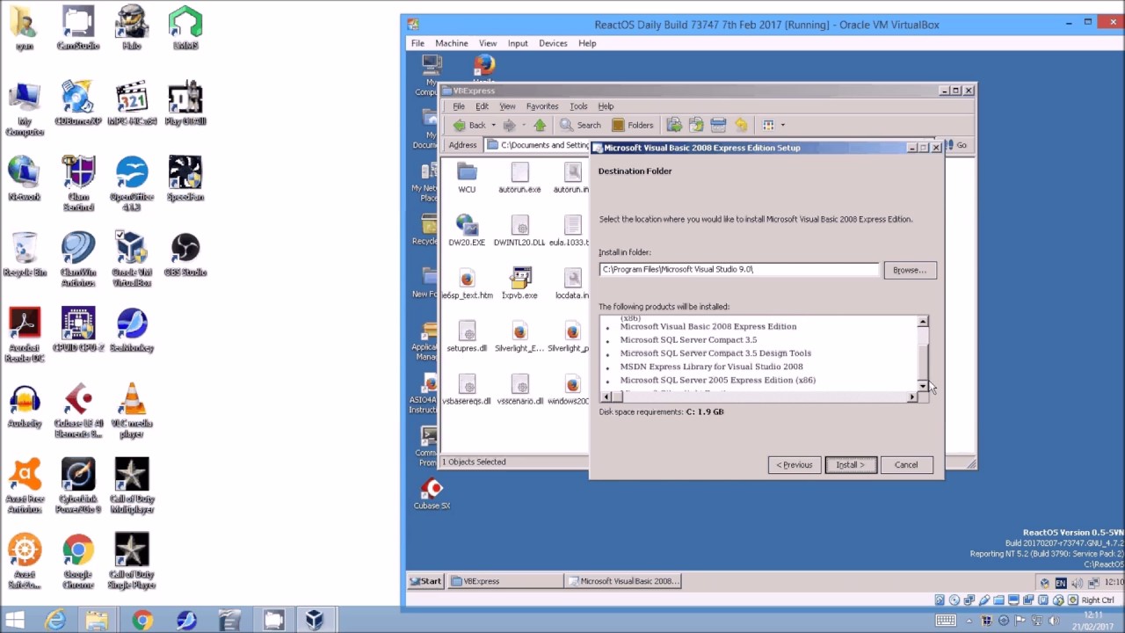Screen dimensions: 1125x633
Task: Open the Back history dropdown arrow
Action: [493, 126]
